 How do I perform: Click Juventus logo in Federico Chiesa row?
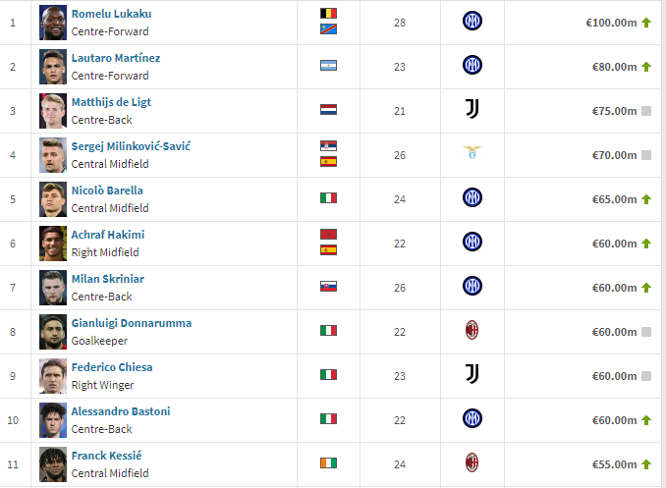click(x=472, y=375)
